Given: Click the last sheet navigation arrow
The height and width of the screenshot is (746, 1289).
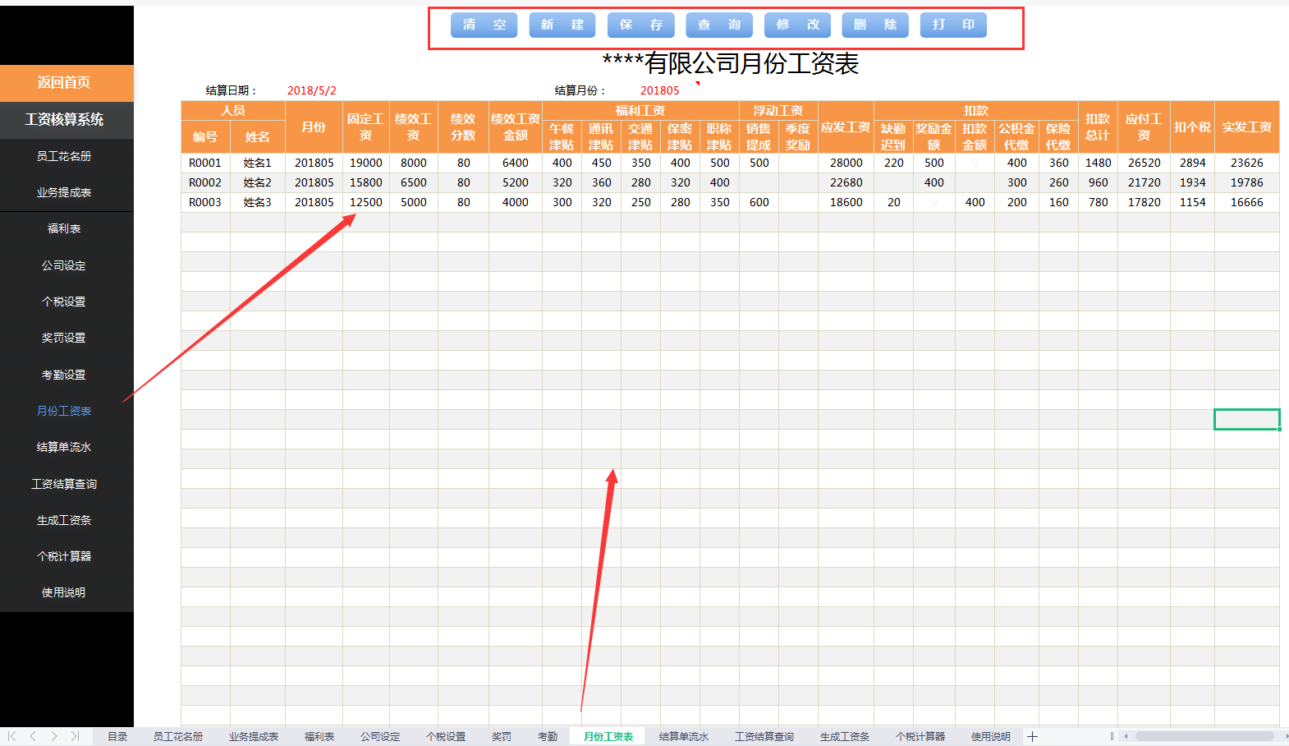Looking at the screenshot, I should click(x=76, y=736).
